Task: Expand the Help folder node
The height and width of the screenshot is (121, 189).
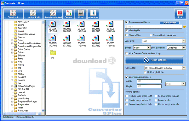Action: (x=12, y=62)
